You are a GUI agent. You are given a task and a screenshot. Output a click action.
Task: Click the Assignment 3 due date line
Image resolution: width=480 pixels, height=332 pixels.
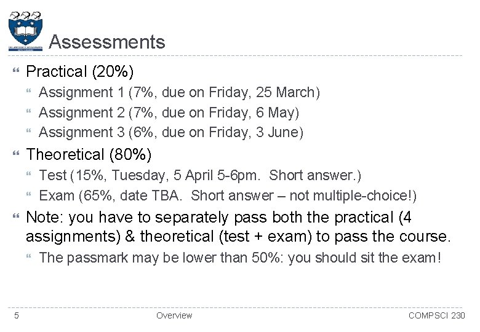pyautogui.click(x=171, y=132)
